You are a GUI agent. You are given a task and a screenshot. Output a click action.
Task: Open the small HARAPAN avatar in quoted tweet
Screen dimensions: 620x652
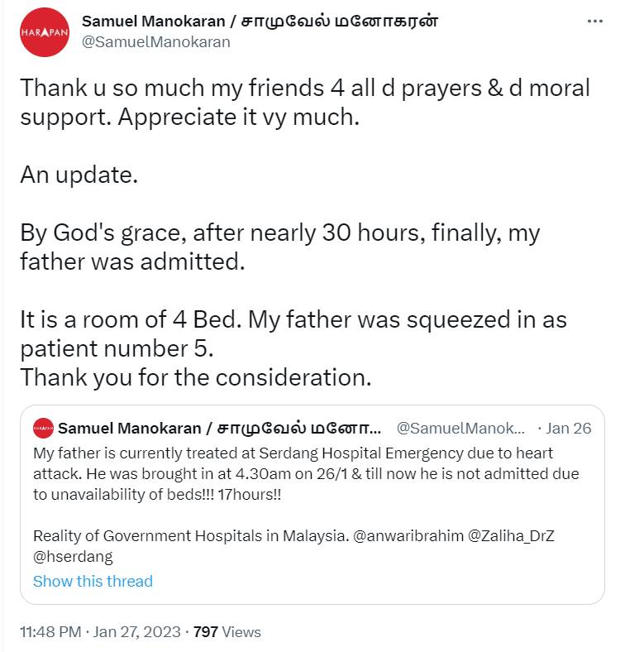pos(43,428)
